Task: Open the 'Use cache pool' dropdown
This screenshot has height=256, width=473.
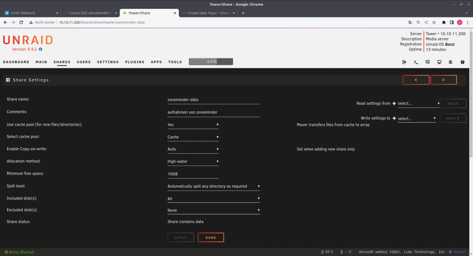Action: click(193, 125)
